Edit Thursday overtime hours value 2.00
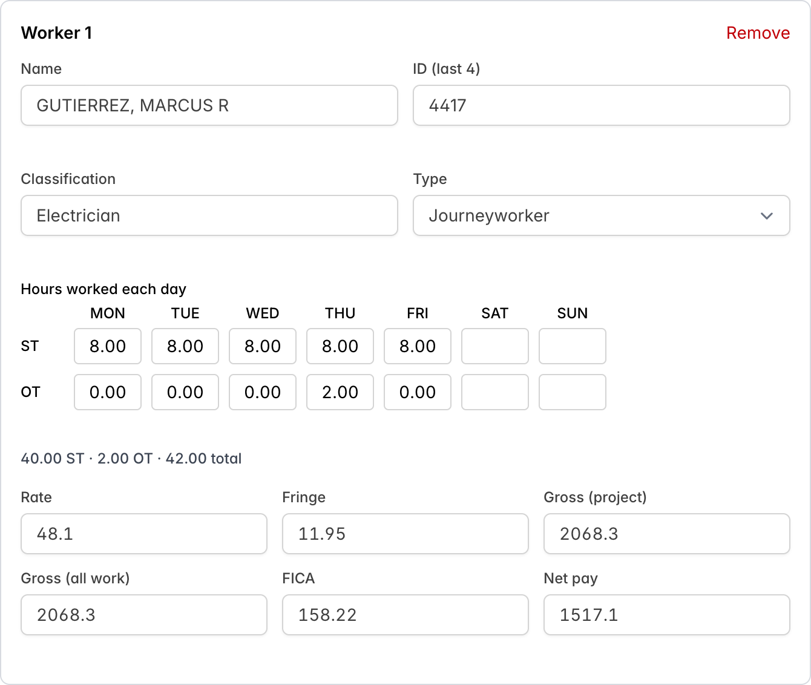Image resolution: width=811 pixels, height=685 pixels. pyautogui.click(x=340, y=392)
